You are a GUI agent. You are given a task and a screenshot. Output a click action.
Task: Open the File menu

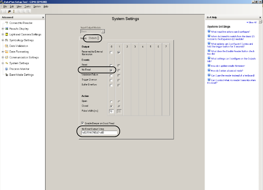5,7
